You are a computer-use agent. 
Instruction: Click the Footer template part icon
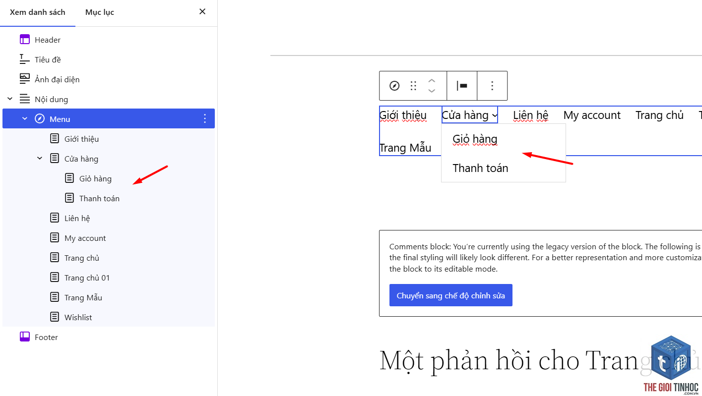pos(25,337)
